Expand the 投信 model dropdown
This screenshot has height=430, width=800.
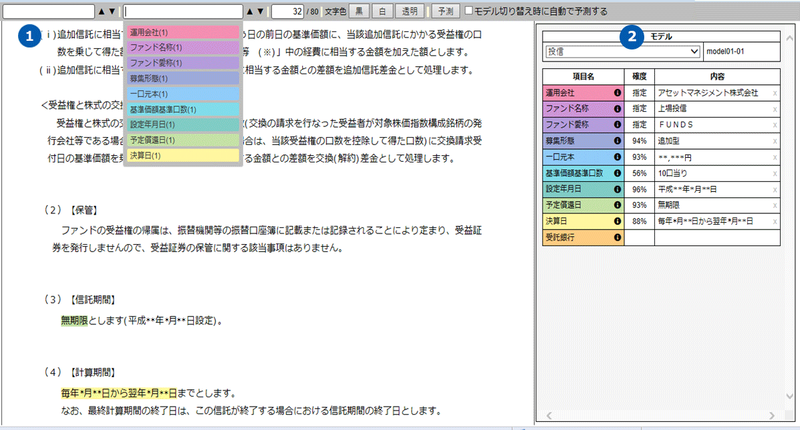point(622,51)
